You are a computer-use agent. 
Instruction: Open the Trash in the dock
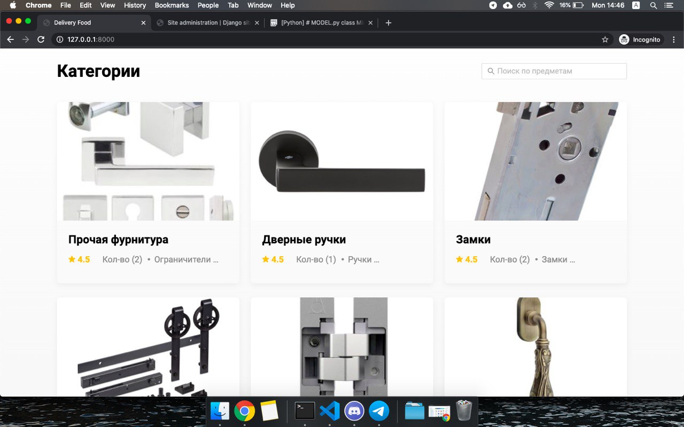point(464,411)
